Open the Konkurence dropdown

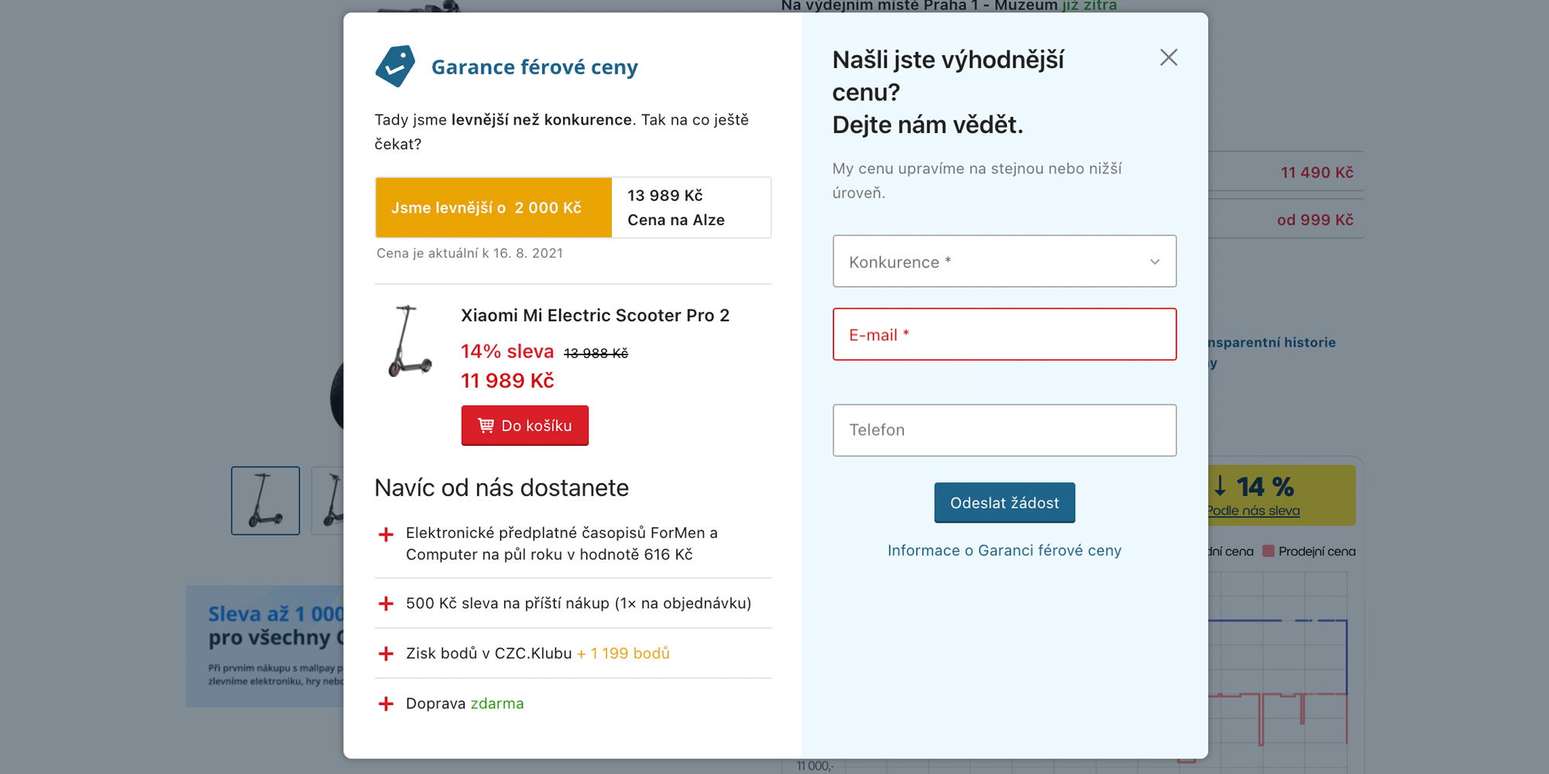[x=1005, y=262]
